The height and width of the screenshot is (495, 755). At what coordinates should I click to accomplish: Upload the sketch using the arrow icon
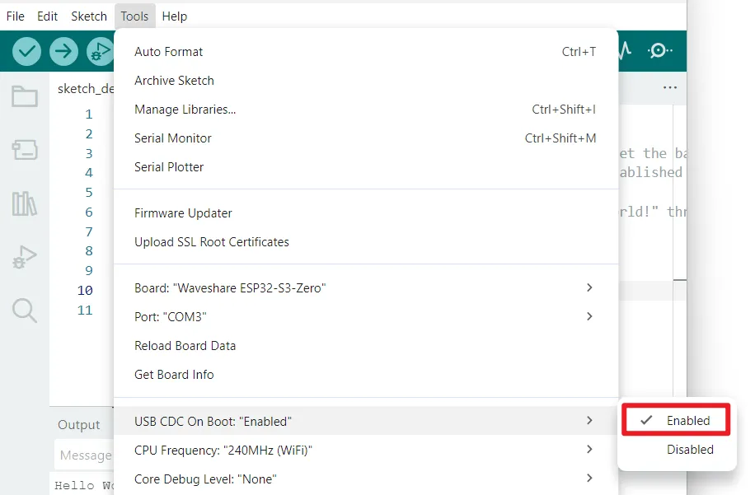pos(62,50)
